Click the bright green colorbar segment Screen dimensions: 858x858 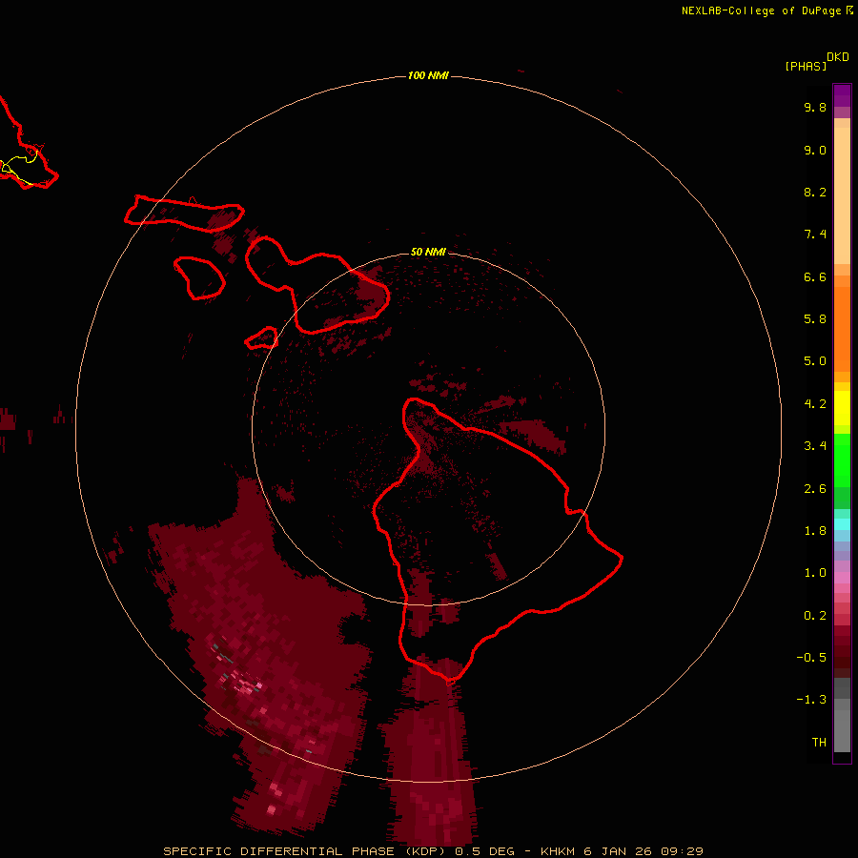[x=842, y=460]
